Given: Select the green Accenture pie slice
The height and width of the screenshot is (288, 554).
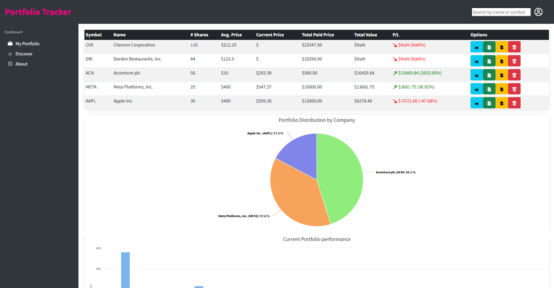Looking at the screenshot, I should click(x=340, y=176).
